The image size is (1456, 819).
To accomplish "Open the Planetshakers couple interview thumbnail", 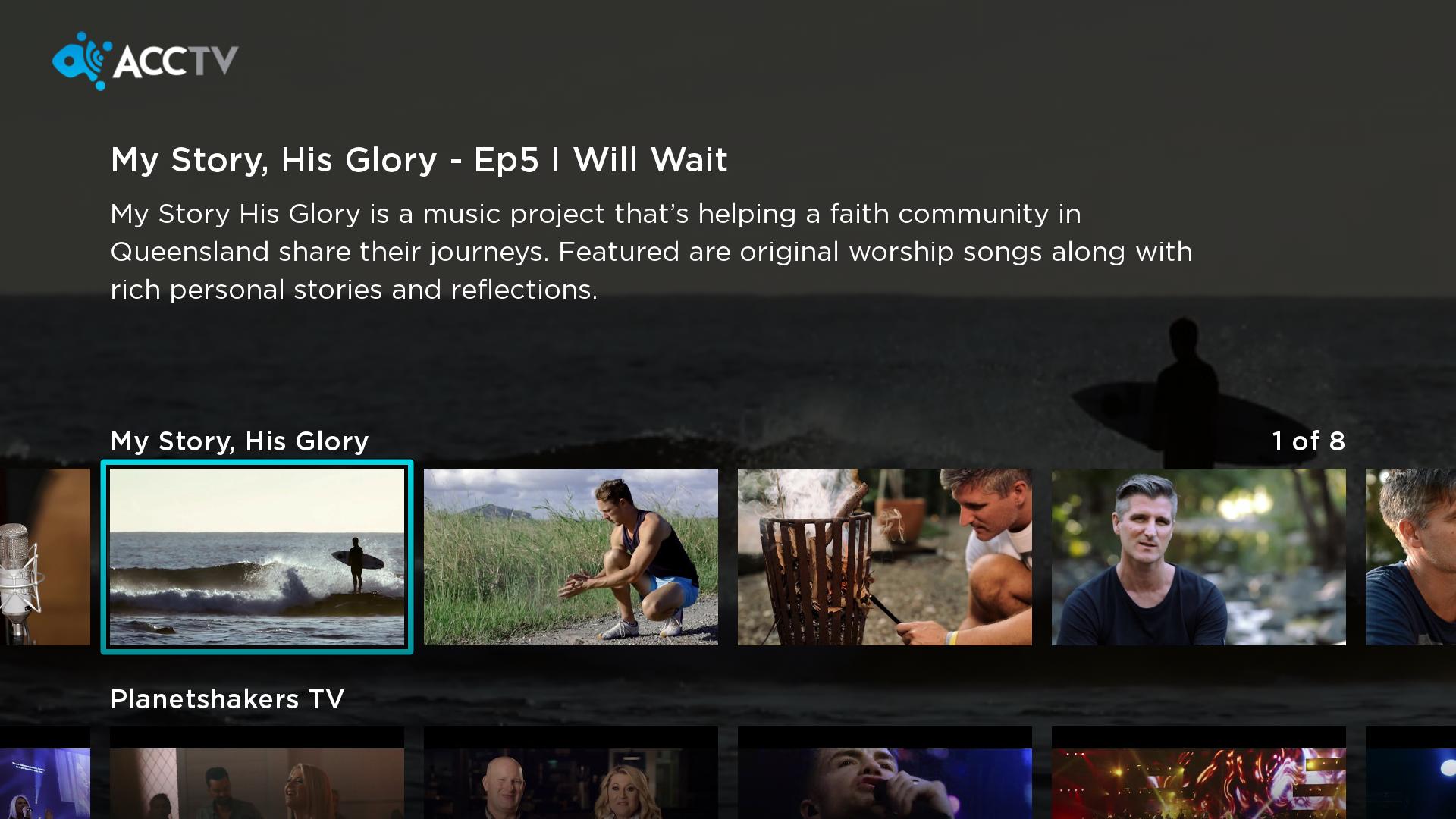I will 257,773.
